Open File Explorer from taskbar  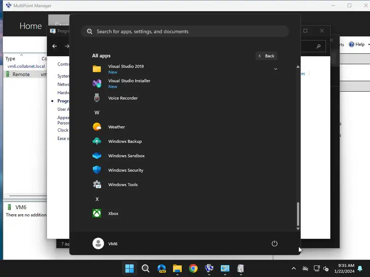tap(177, 268)
